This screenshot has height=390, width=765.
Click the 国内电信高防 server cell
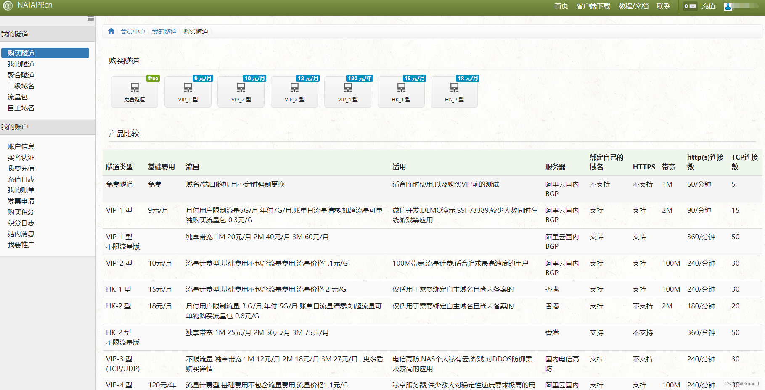(x=562, y=364)
